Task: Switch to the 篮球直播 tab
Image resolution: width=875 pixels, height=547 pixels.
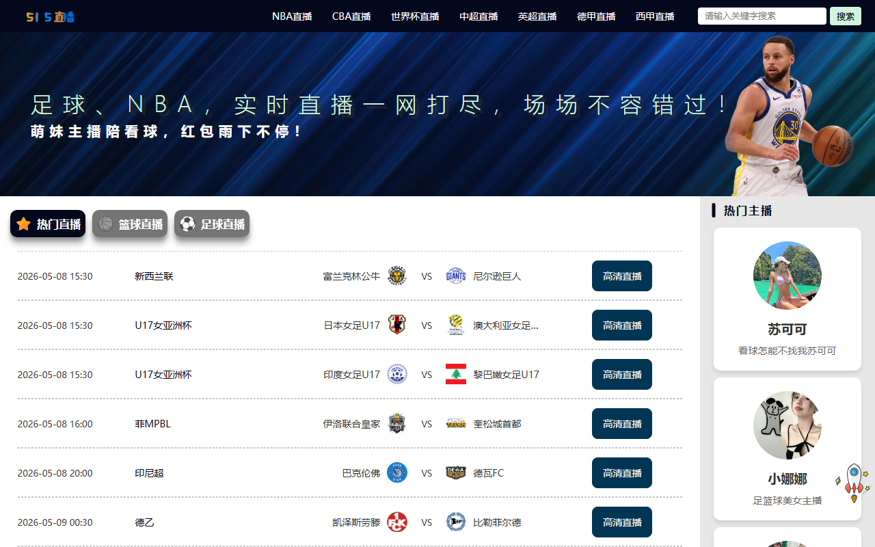Action: tap(130, 224)
